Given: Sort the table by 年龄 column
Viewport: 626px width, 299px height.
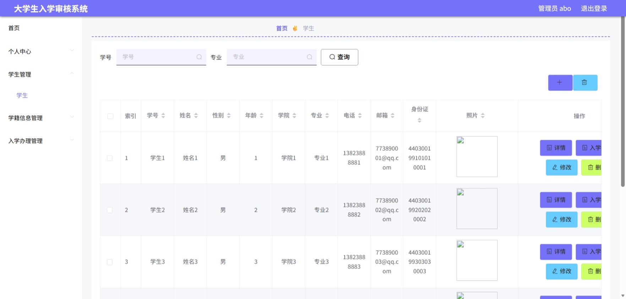Looking at the screenshot, I should coord(262,115).
